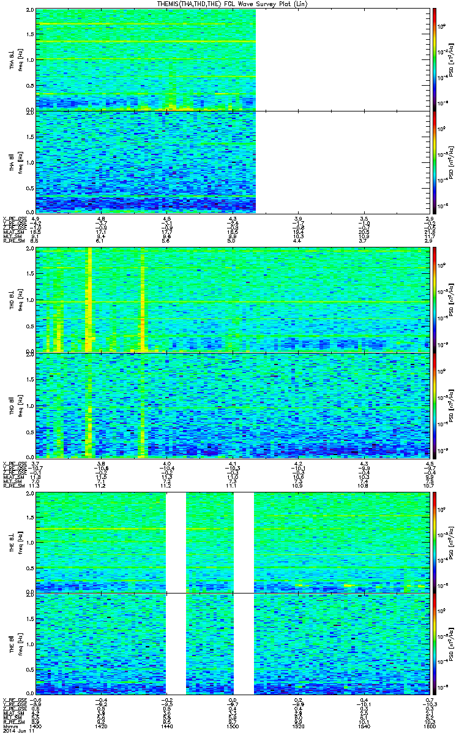Click the 1600 time tick label

428,727
